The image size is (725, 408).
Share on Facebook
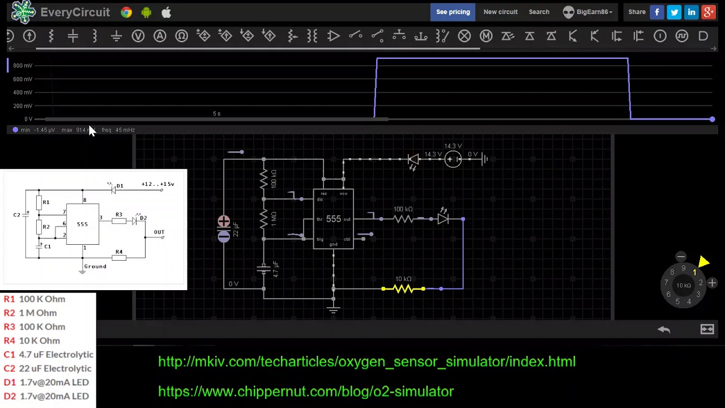pos(657,12)
